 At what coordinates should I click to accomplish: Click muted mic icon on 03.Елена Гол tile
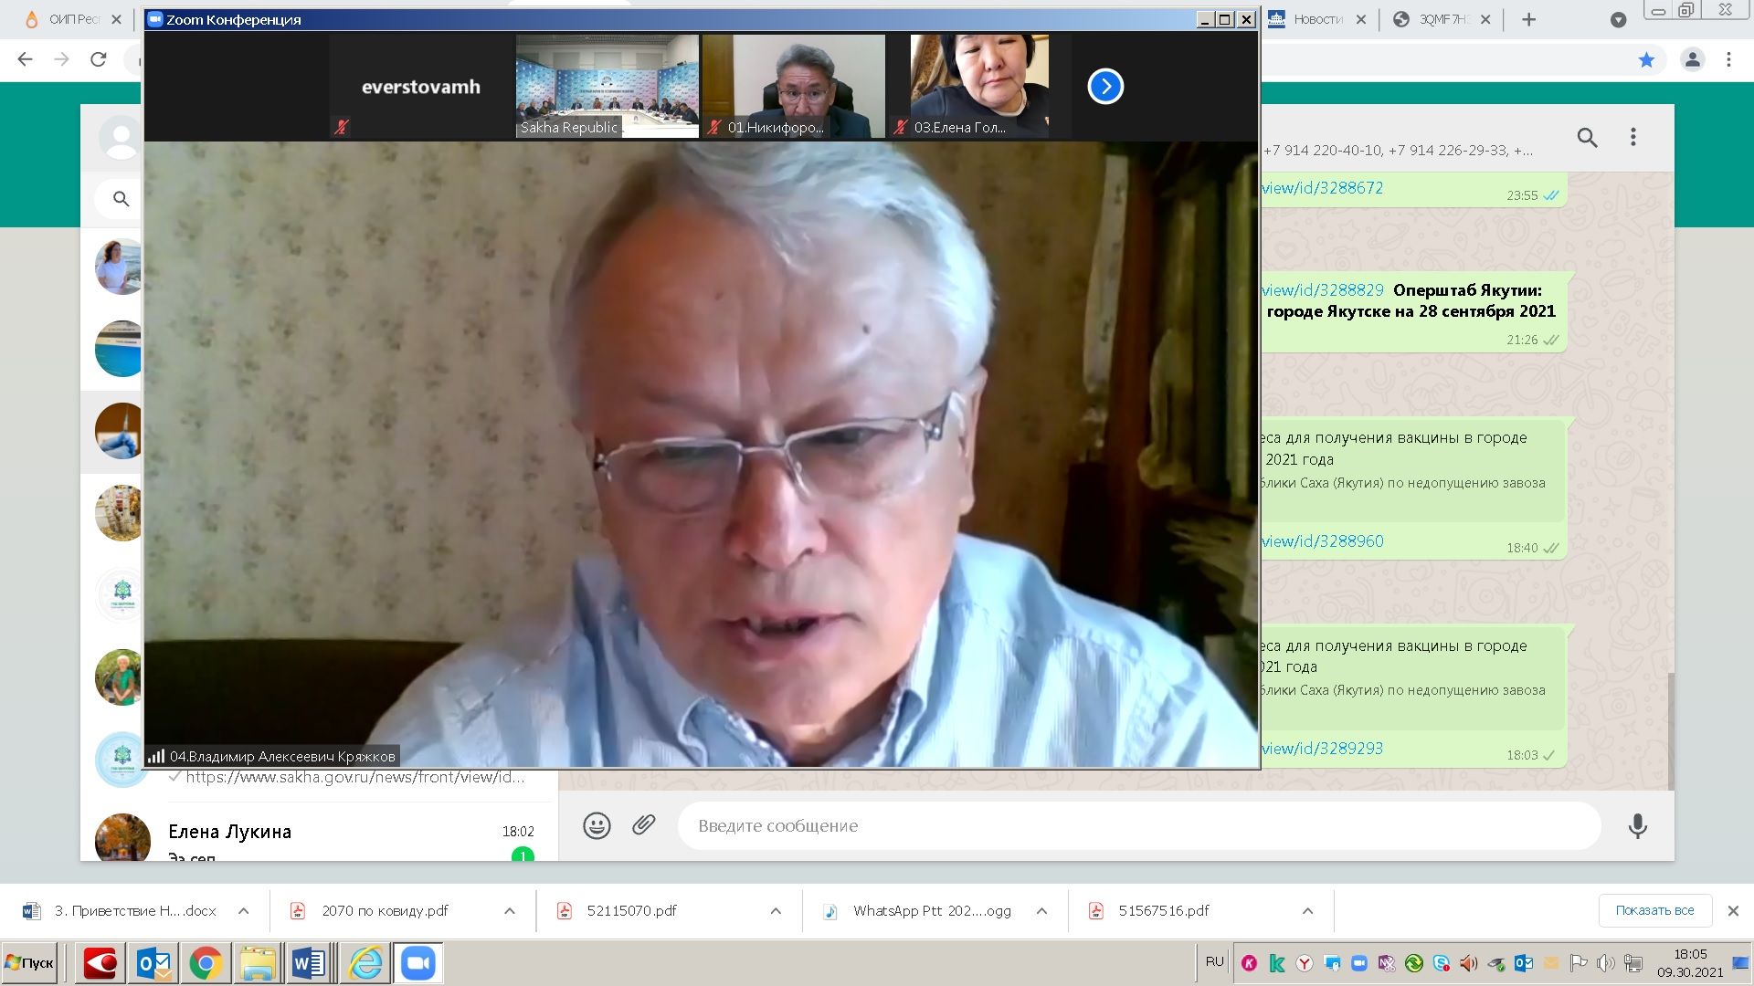click(901, 128)
